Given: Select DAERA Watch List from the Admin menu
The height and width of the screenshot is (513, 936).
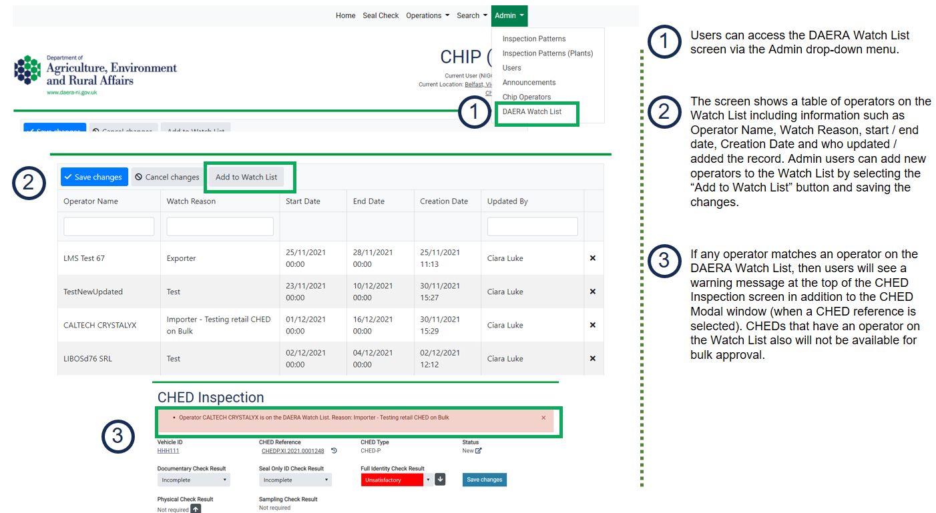Looking at the screenshot, I should pos(531,112).
